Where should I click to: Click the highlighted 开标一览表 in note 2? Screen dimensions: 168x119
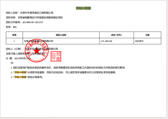20,72
